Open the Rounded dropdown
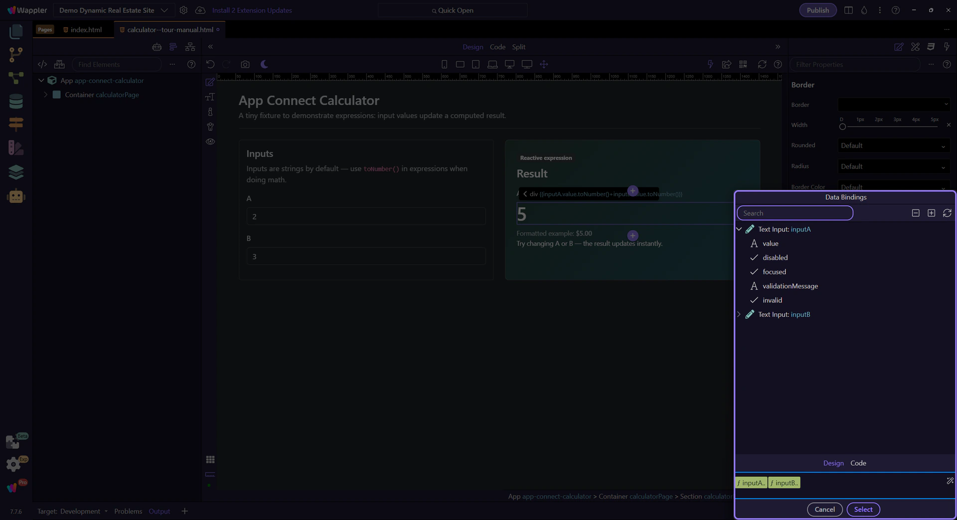Viewport: 957px width, 520px height. (893, 146)
